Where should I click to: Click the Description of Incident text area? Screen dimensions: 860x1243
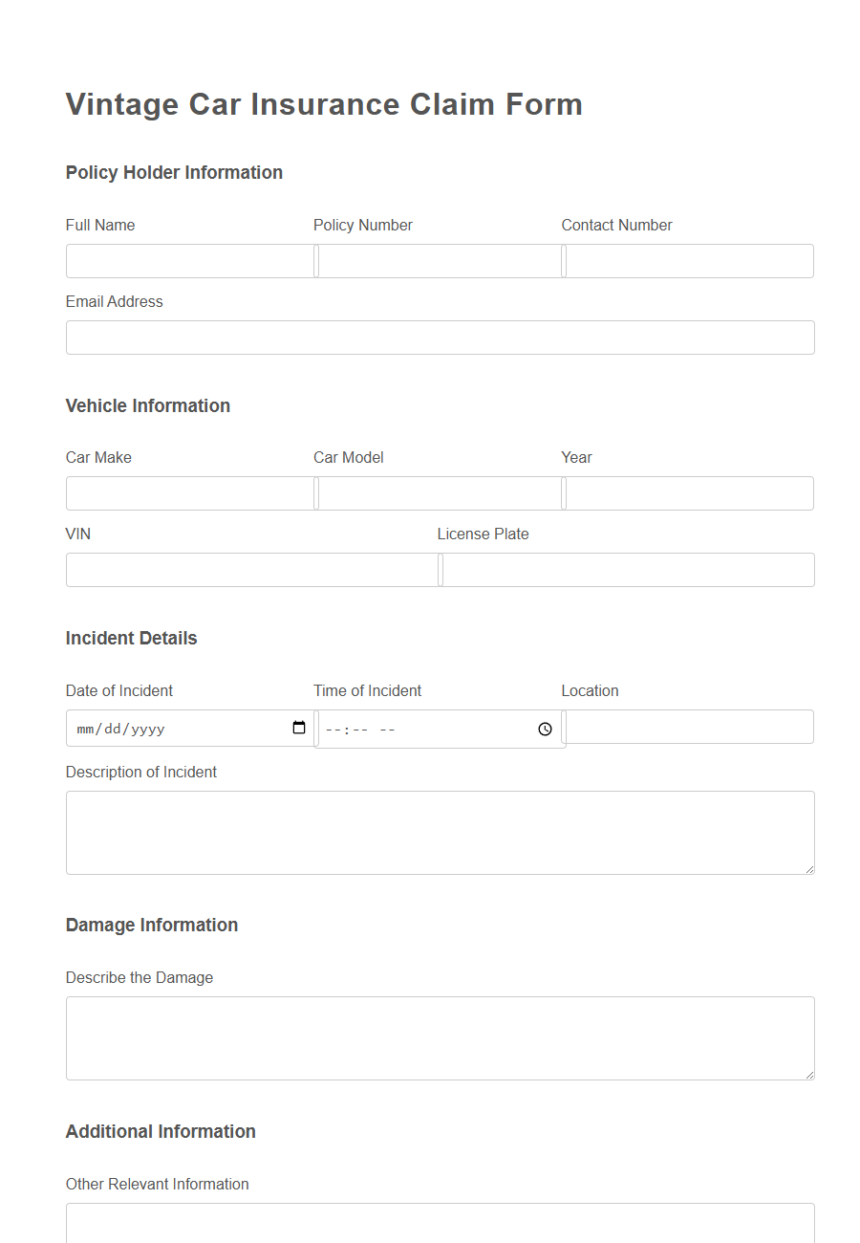tap(440, 830)
